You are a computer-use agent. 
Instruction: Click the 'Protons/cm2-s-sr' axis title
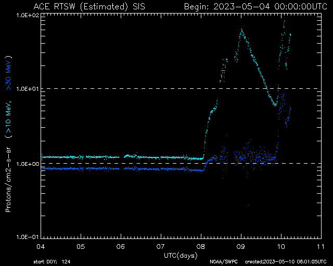(8, 179)
